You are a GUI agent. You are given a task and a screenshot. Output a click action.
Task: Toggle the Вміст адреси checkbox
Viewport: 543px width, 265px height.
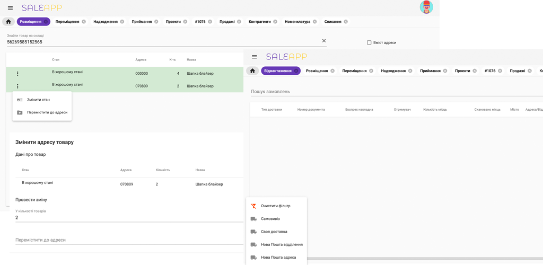tap(369, 42)
